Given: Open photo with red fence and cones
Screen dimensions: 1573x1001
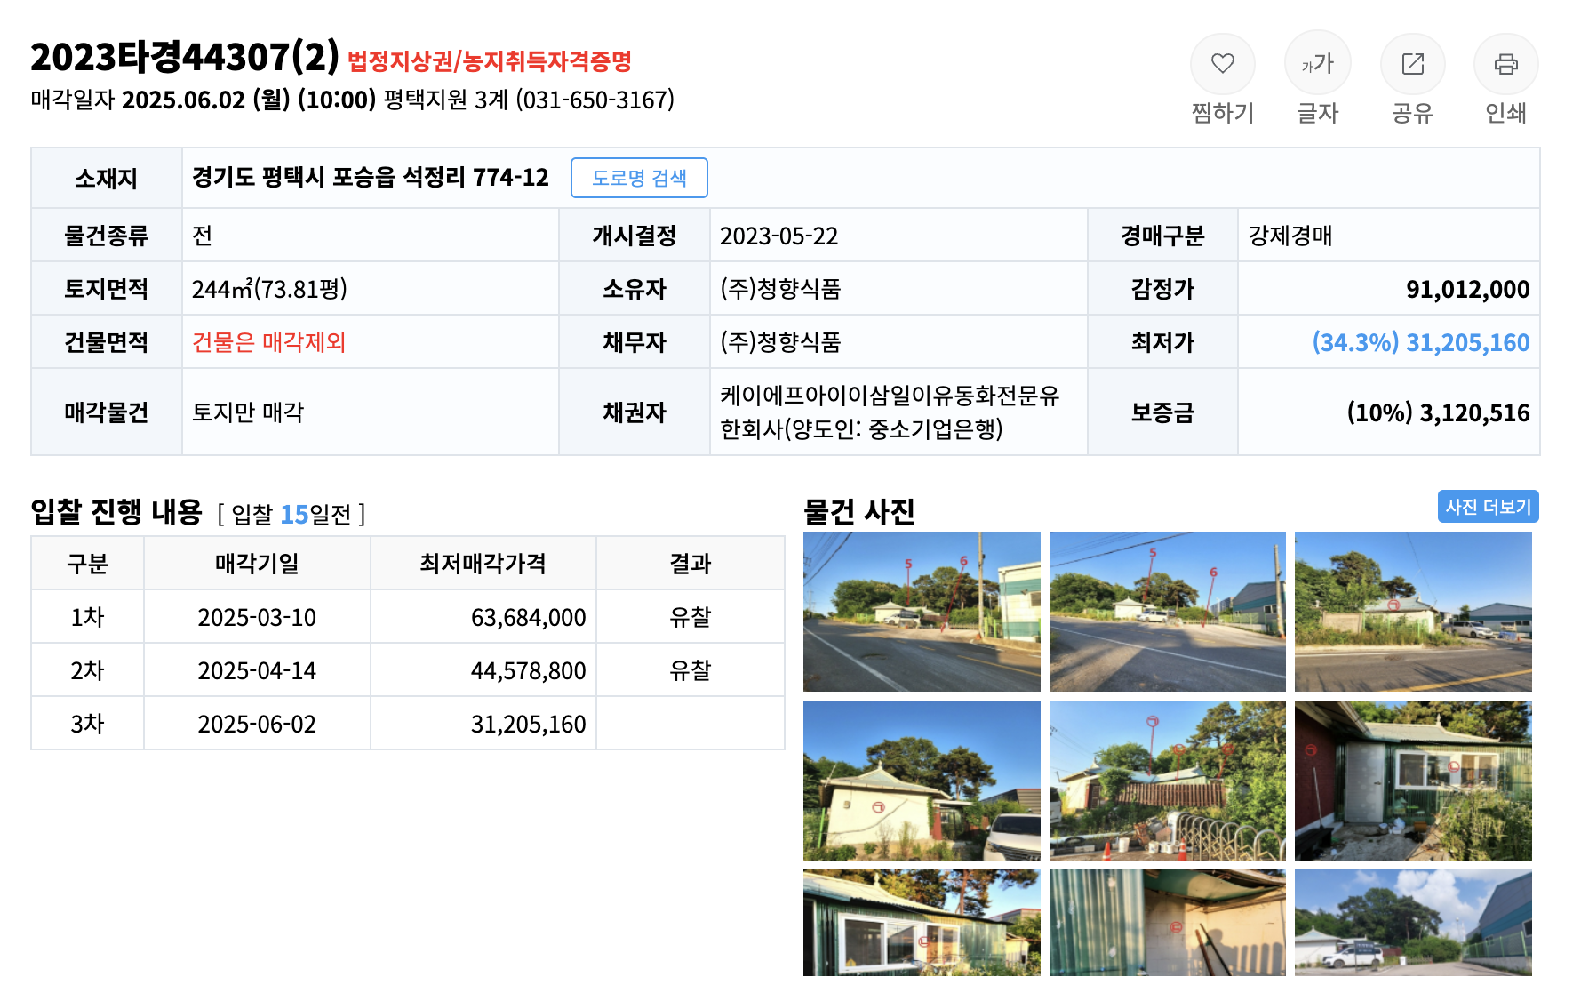Looking at the screenshot, I should point(1168,781).
